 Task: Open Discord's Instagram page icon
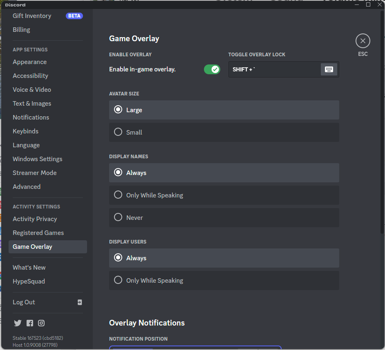[41, 323]
